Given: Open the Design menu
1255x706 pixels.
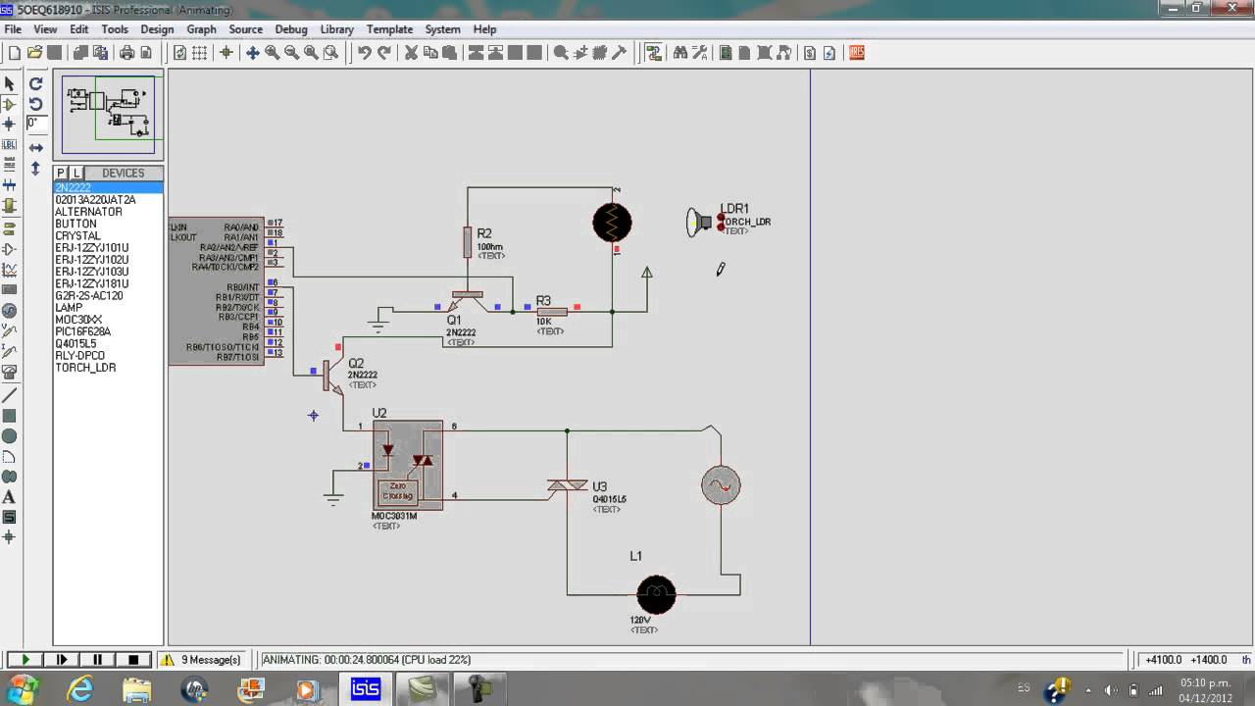Looking at the screenshot, I should (x=157, y=29).
